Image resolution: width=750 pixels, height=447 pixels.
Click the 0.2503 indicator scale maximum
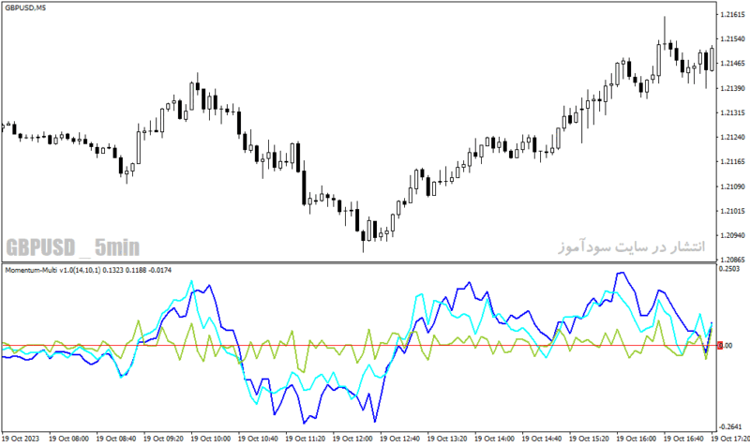729,269
